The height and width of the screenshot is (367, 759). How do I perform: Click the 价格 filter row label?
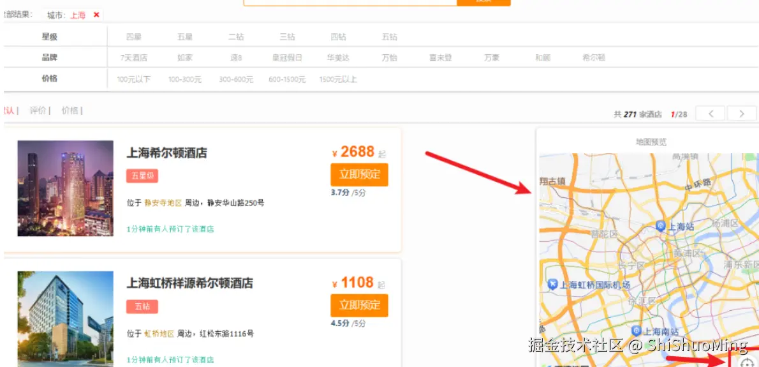tap(49, 79)
